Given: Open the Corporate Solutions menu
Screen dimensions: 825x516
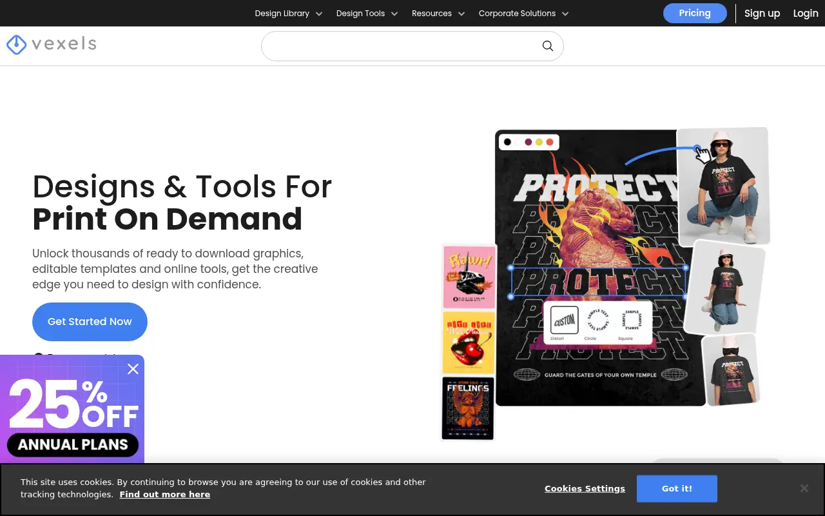Looking at the screenshot, I should pyautogui.click(x=523, y=14).
